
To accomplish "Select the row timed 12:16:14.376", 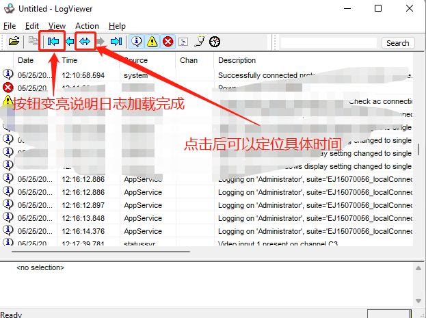I will point(207,231).
